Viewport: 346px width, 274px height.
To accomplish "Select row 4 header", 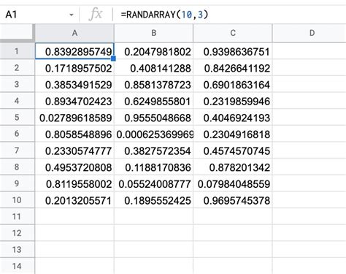I will pyautogui.click(x=17, y=101).
